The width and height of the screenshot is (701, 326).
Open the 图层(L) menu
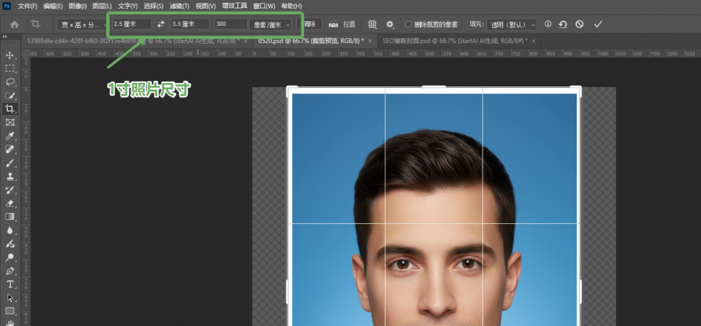tap(102, 6)
